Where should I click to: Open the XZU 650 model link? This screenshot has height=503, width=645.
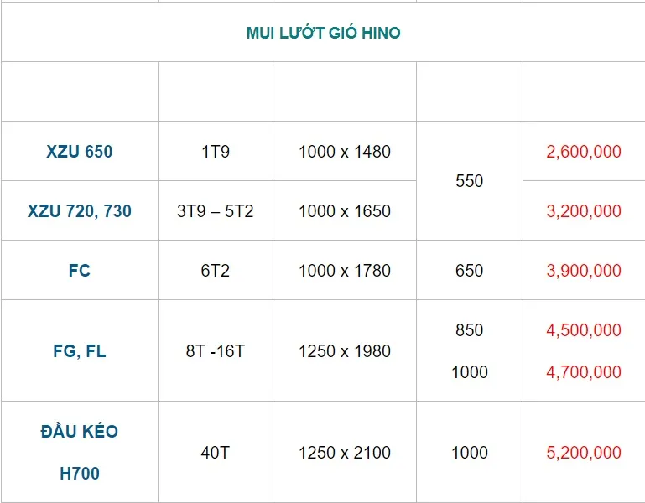79,152
